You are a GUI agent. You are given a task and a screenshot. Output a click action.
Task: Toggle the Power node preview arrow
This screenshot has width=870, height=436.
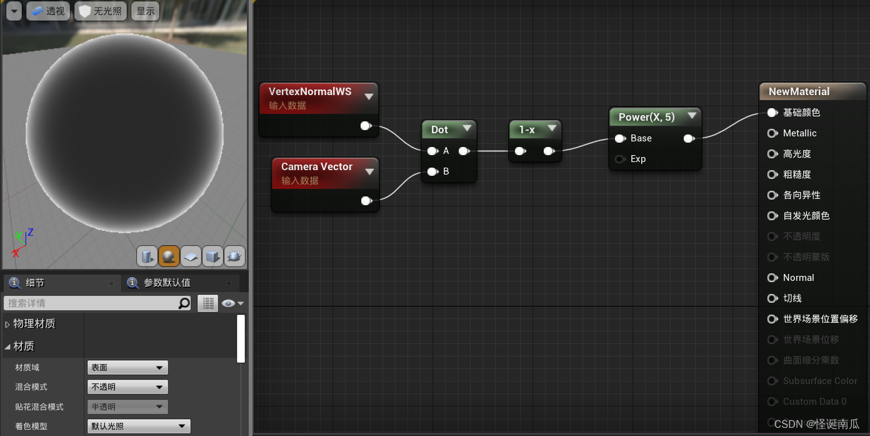click(691, 116)
